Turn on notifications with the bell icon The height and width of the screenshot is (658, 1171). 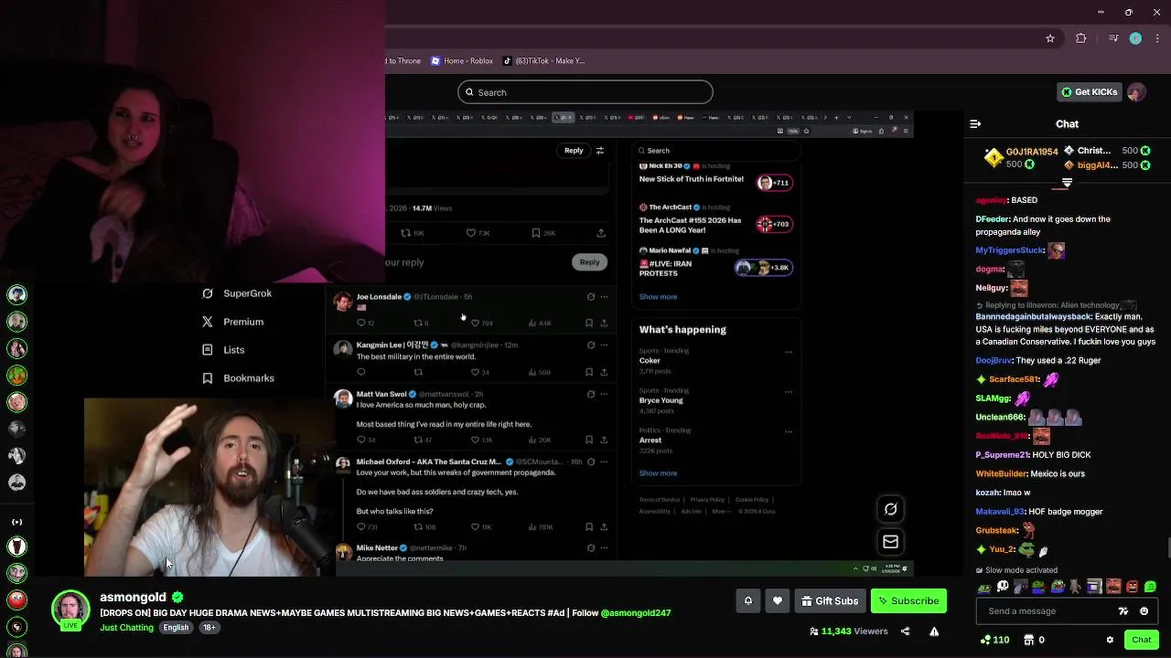click(748, 600)
